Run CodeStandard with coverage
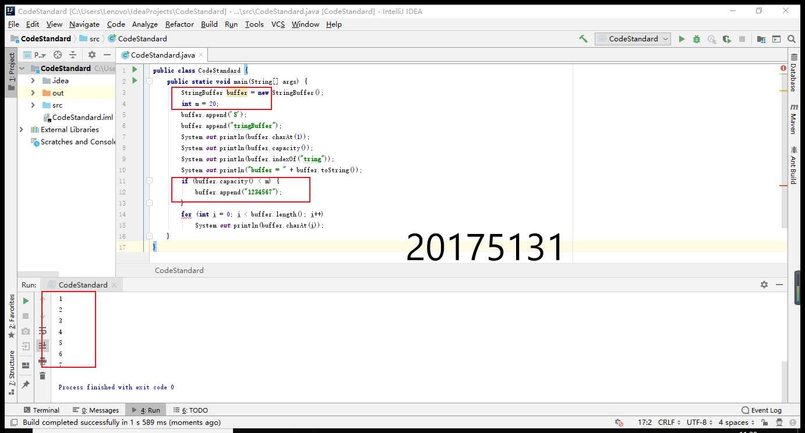 (x=727, y=39)
